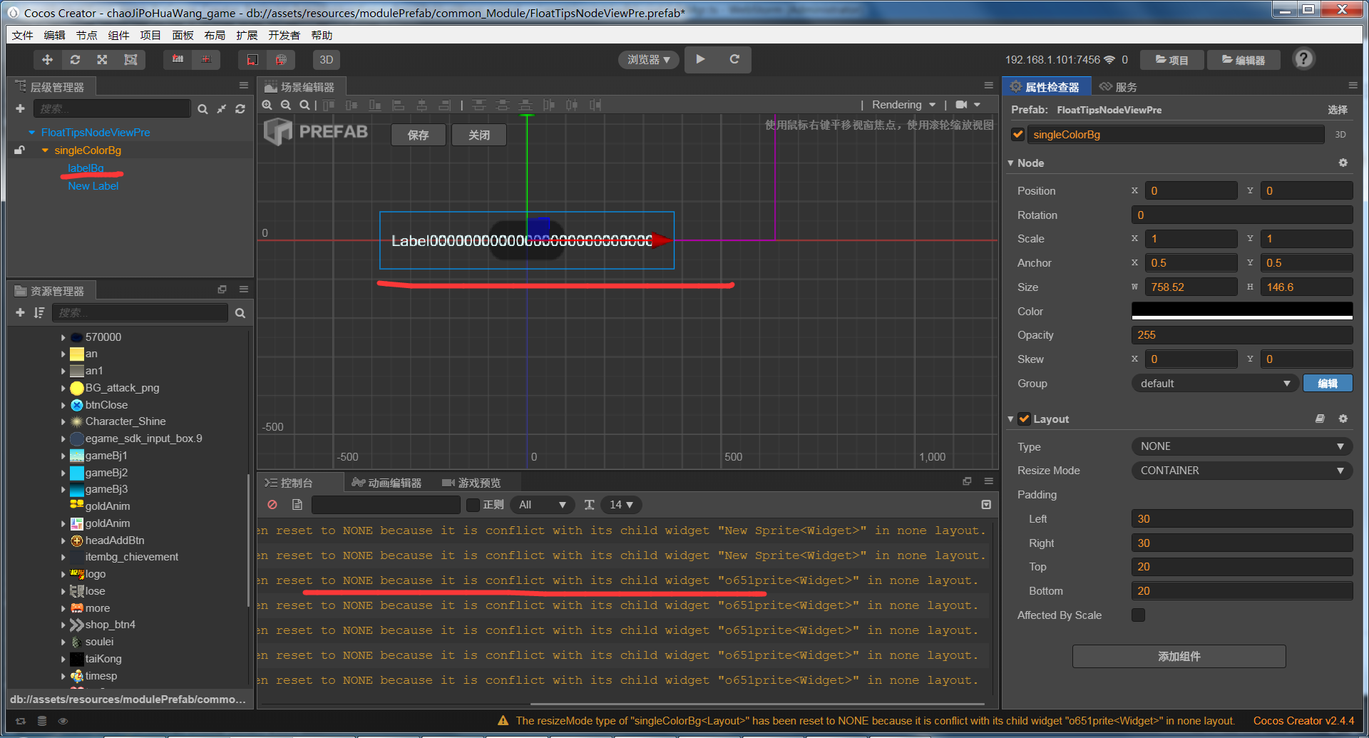Image resolution: width=1369 pixels, height=738 pixels.
Task: Toggle the collapse duplicate logs checkbox
Action: click(986, 505)
